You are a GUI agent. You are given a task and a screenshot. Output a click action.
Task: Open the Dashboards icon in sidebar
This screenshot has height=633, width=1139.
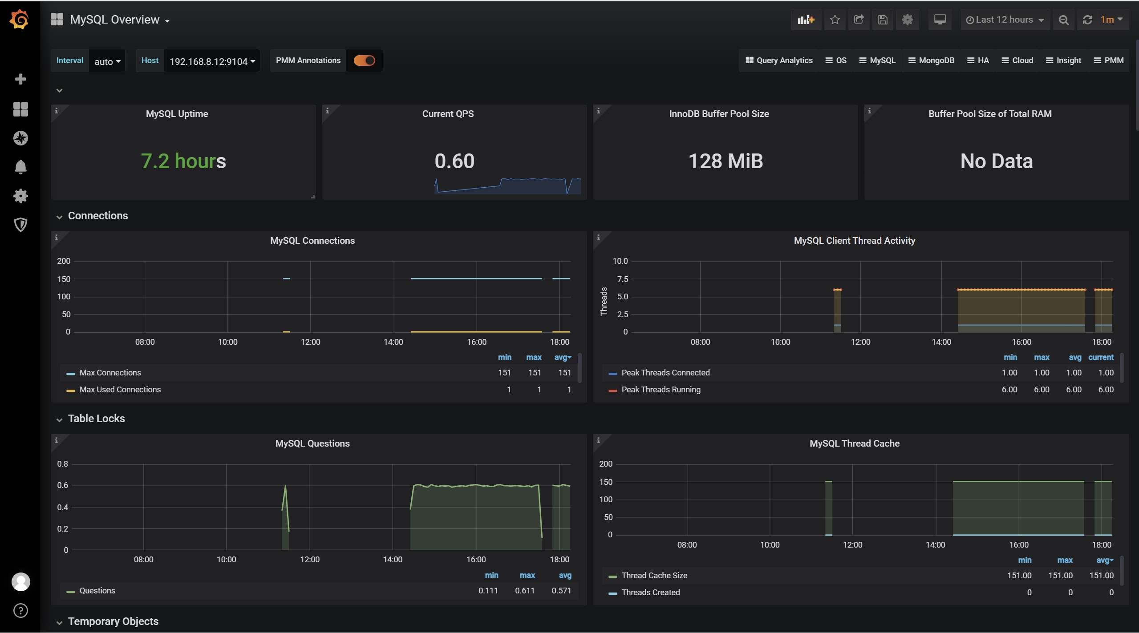[x=20, y=109]
